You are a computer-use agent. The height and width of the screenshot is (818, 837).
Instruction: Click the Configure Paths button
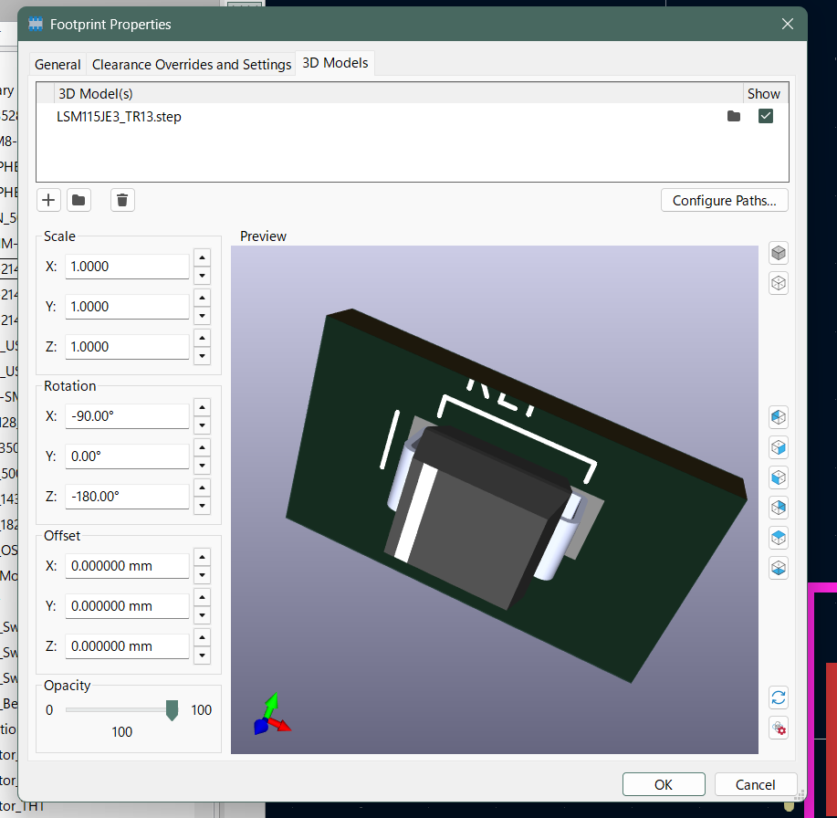pyautogui.click(x=724, y=201)
